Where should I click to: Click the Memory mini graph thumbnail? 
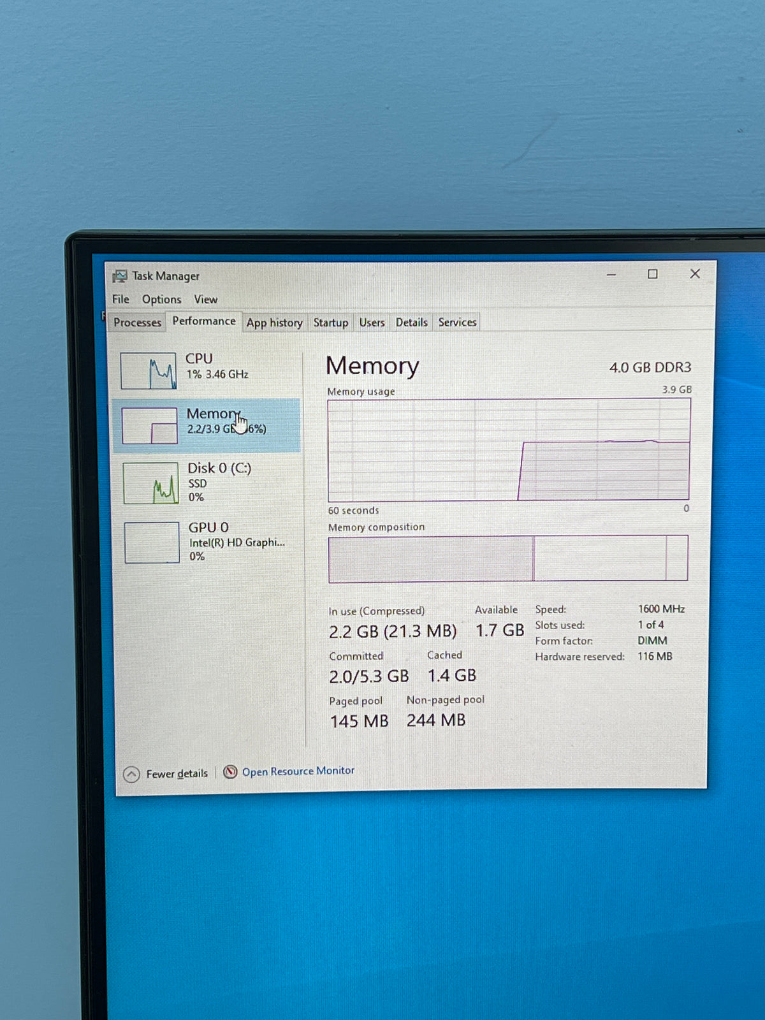[149, 426]
